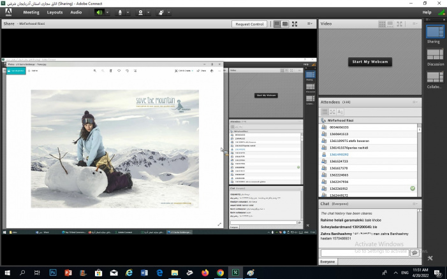Open the Meeting menu
This screenshot has height=279, width=447.
(x=31, y=12)
